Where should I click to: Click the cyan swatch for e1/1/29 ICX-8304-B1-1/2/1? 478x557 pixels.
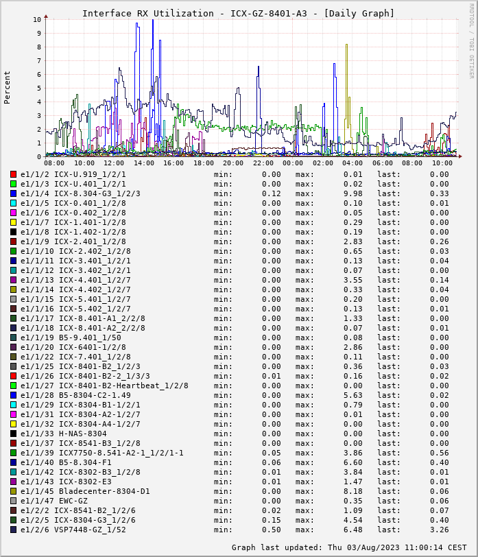14,405
